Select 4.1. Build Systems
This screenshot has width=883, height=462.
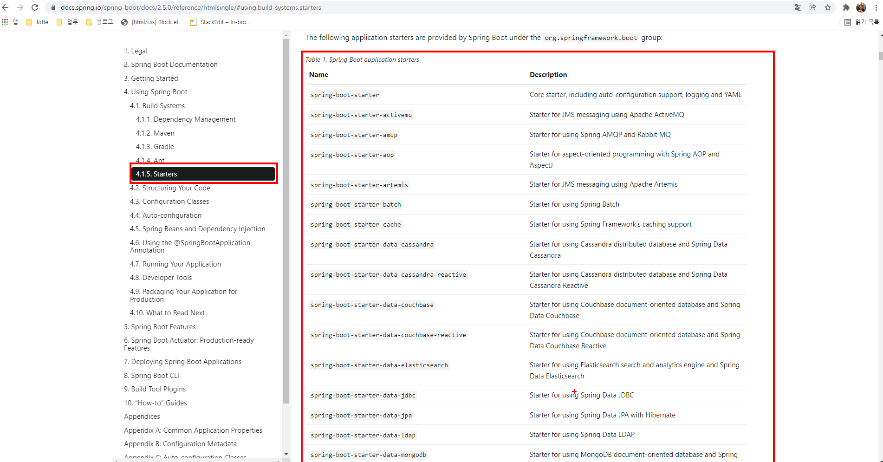click(x=157, y=106)
